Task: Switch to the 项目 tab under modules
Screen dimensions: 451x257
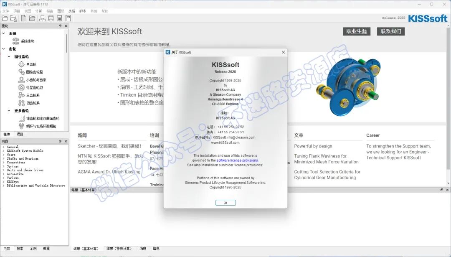Action: click(x=20, y=134)
